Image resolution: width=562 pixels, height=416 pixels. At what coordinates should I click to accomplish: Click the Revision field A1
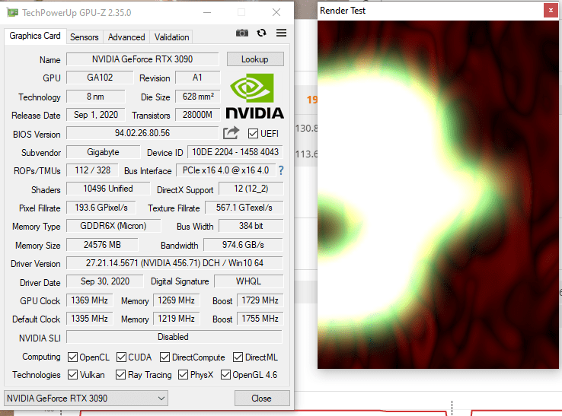click(x=197, y=78)
